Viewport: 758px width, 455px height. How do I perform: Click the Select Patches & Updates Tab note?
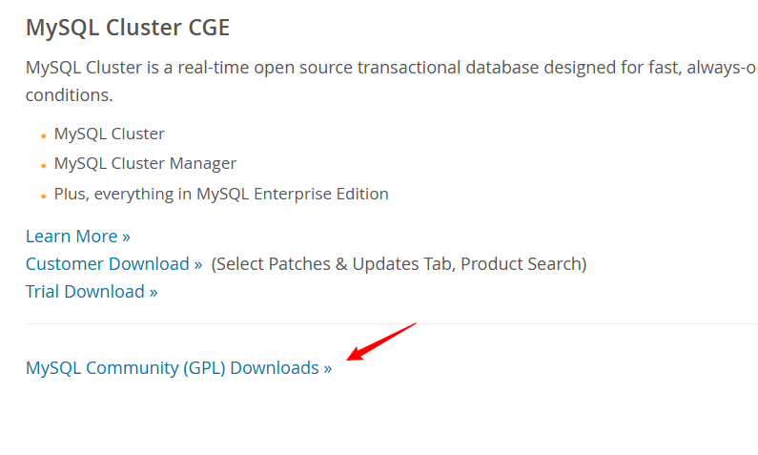[x=399, y=264]
